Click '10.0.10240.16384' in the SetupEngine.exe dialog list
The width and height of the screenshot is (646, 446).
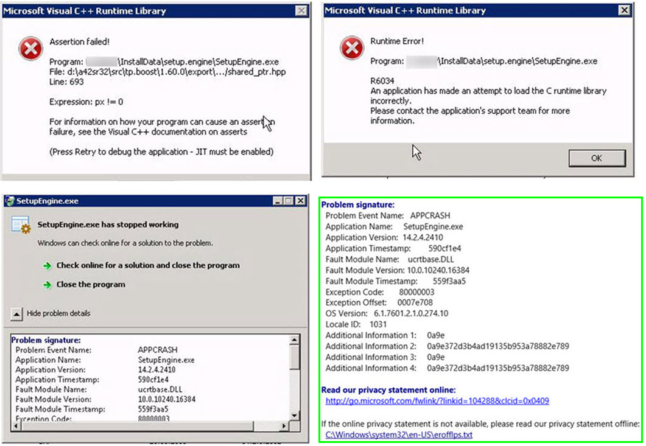point(167,399)
